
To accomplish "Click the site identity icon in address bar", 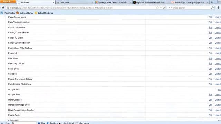I will pos(8,8).
